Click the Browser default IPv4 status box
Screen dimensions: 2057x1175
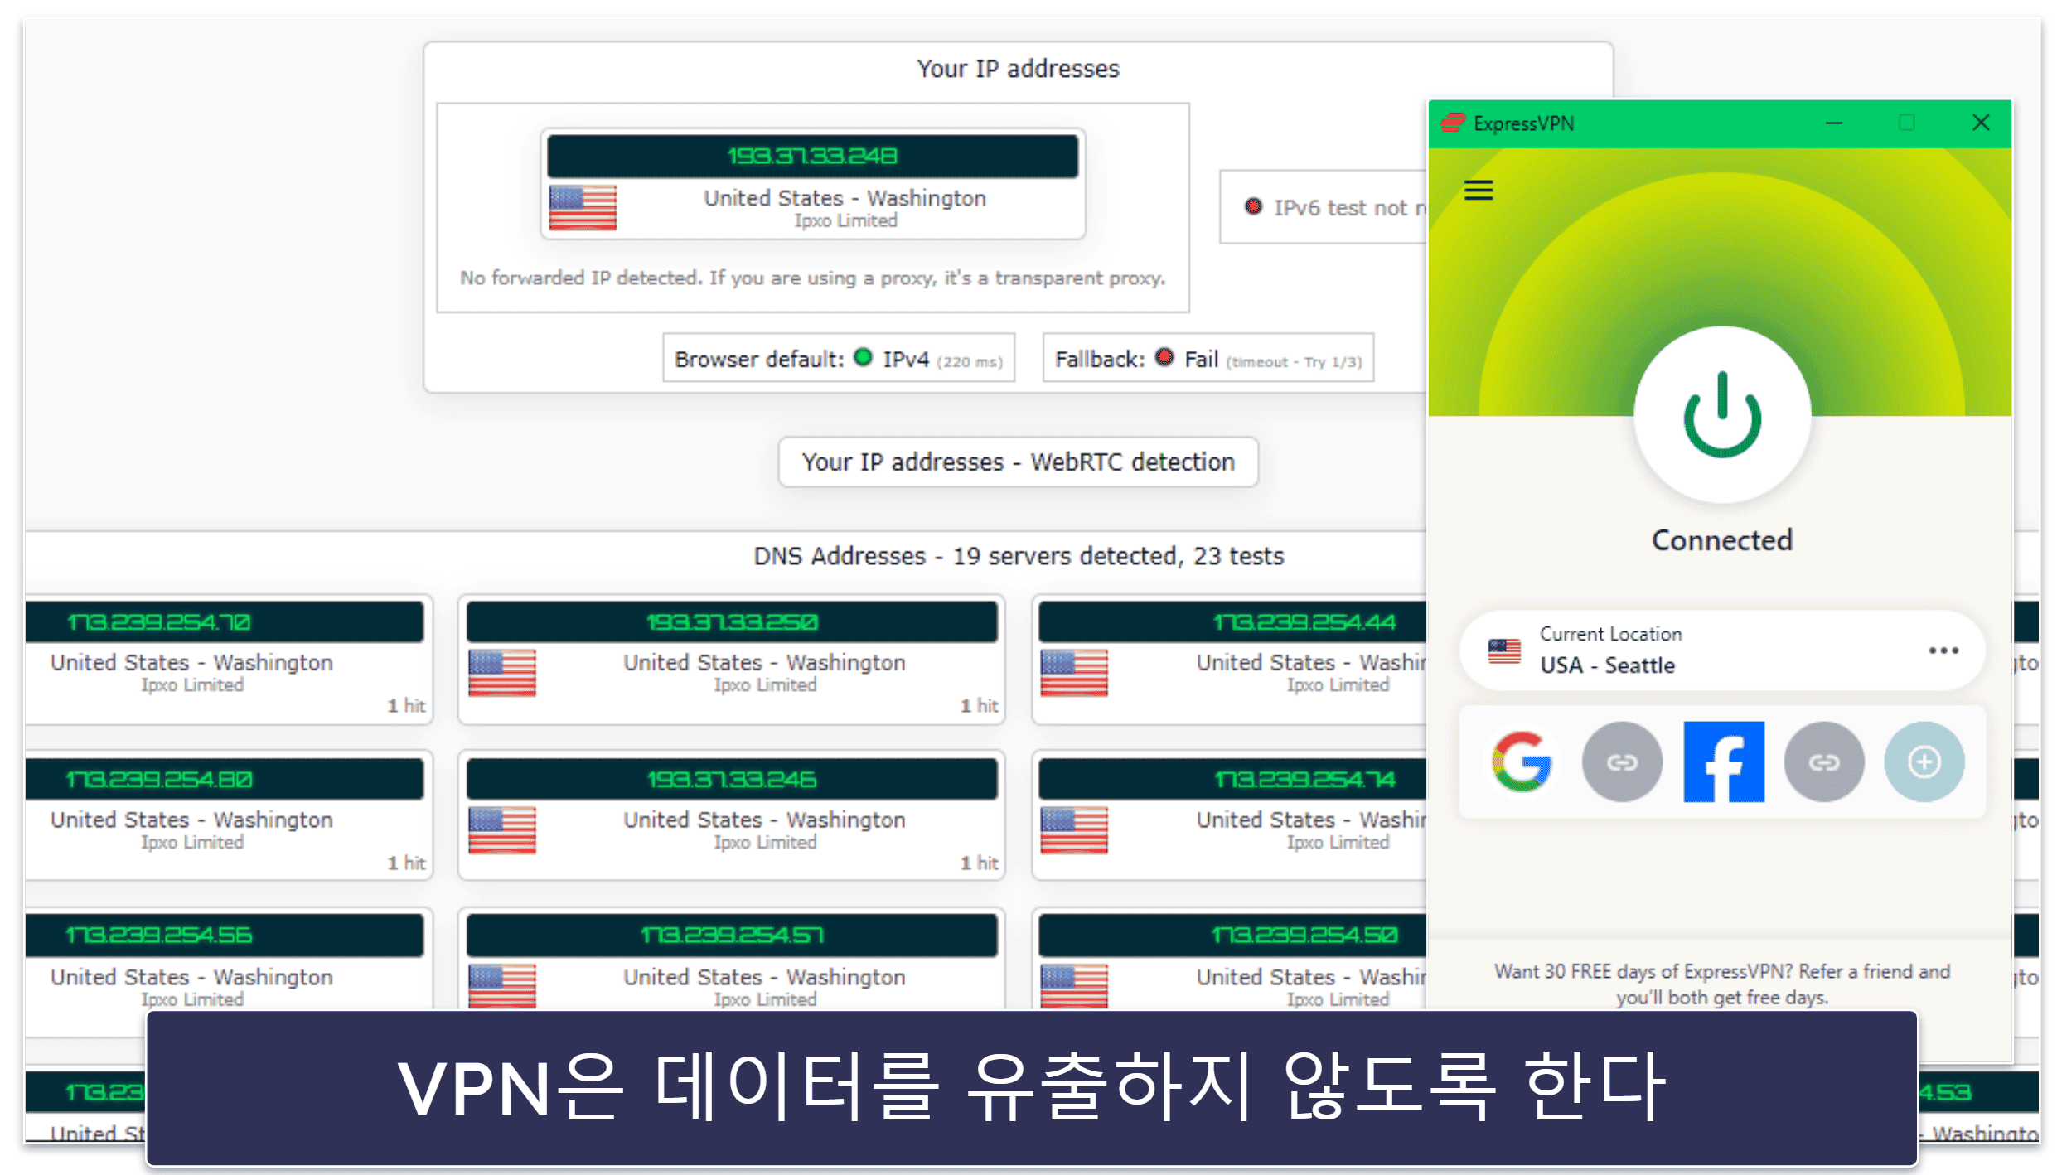click(839, 359)
